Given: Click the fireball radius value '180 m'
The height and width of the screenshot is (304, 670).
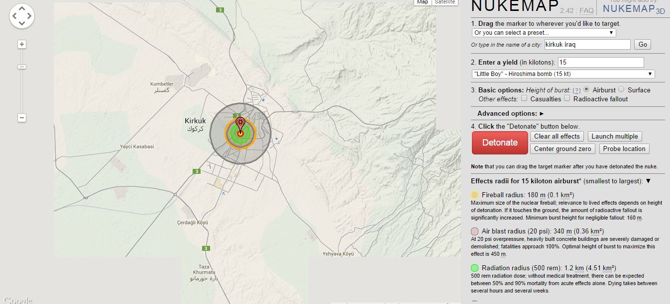Looking at the screenshot, I should [x=537, y=195].
